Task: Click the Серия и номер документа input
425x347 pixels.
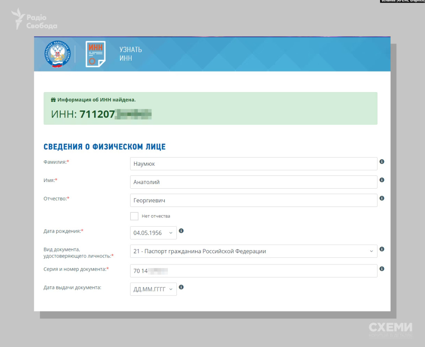Action: [253, 271]
